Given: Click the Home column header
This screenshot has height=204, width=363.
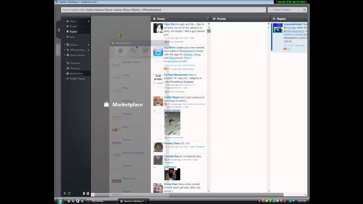Looking at the screenshot, I should point(180,19).
